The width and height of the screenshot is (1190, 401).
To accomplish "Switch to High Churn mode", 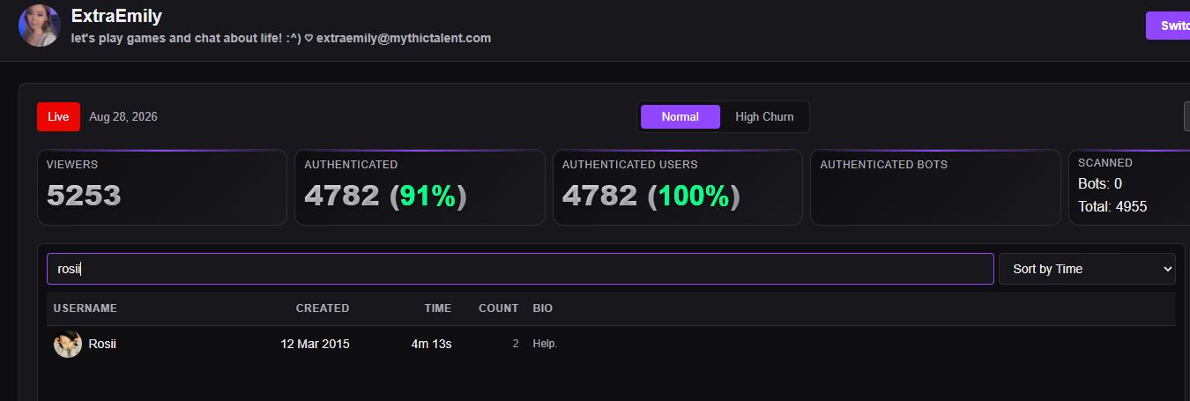I will [x=764, y=116].
